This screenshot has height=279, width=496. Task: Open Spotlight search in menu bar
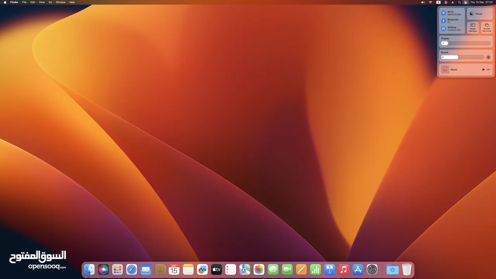coord(460,2)
